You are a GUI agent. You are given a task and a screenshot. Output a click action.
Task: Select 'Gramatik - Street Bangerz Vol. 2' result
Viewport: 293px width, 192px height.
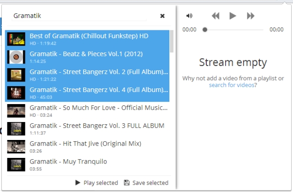pyautogui.click(x=87, y=75)
